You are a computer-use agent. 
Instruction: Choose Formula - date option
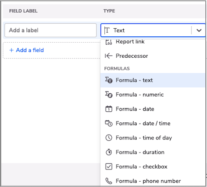point(153,109)
